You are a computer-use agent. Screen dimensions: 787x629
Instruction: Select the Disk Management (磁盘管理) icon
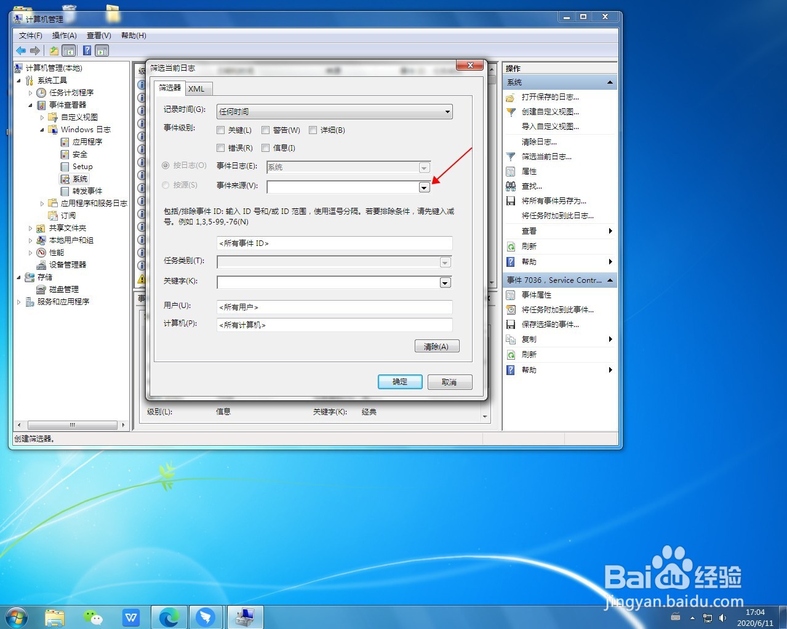click(x=41, y=290)
